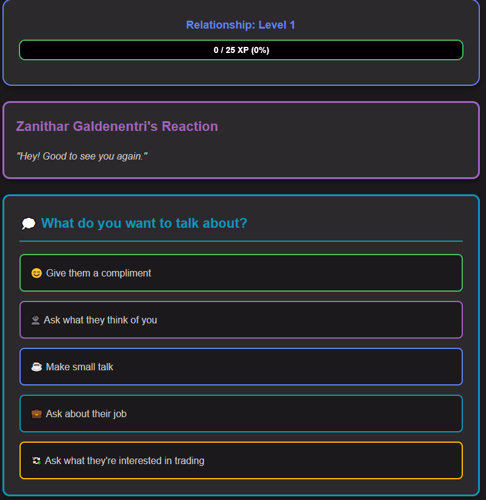The height and width of the screenshot is (500, 486).
Task: Select 'Ask what they're interested in trading'
Action: (241, 460)
